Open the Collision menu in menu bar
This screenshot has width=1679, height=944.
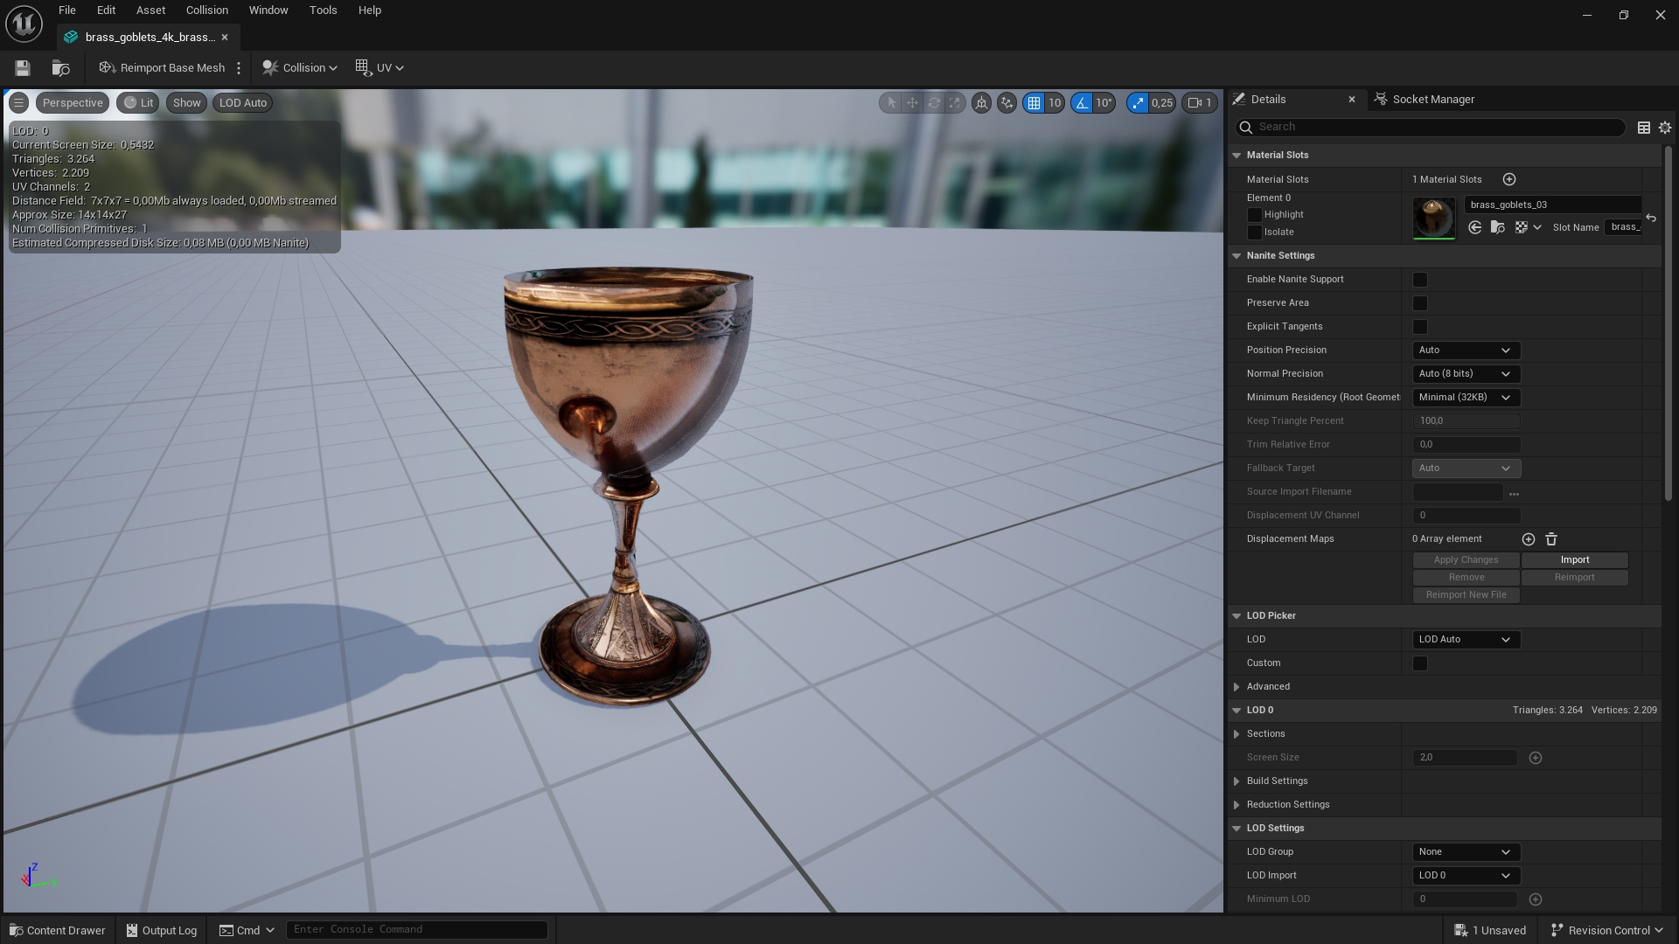point(206,10)
